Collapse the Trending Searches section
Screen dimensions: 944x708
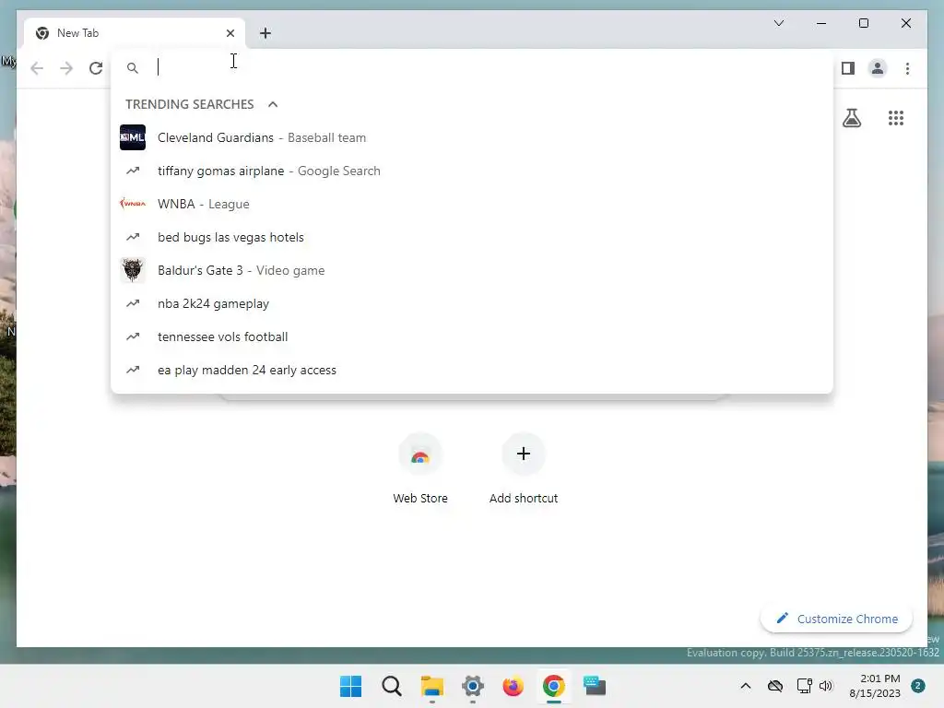pos(273,104)
